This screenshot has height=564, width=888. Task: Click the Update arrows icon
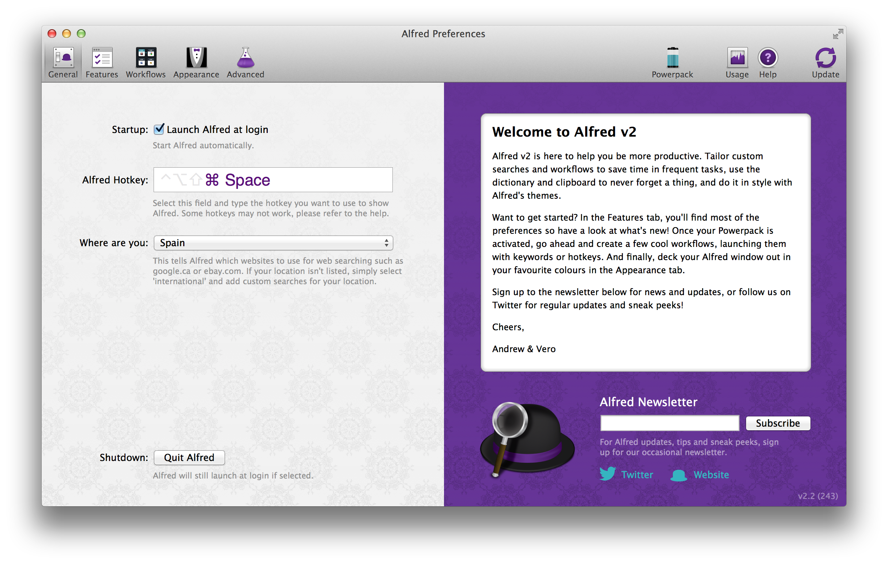click(825, 58)
